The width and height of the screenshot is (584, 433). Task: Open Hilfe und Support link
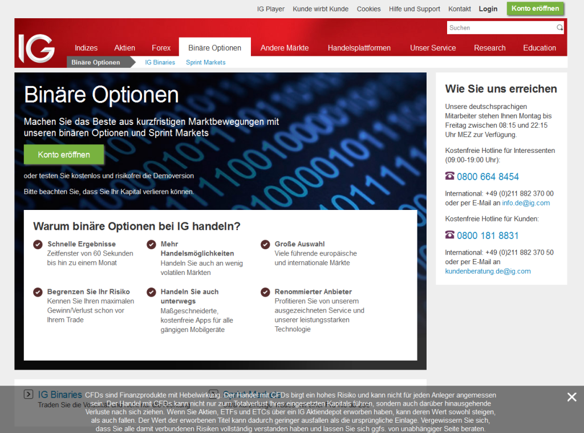pos(415,9)
